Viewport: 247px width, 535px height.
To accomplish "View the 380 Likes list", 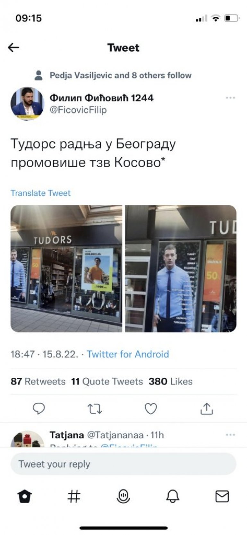I will click(x=170, y=381).
